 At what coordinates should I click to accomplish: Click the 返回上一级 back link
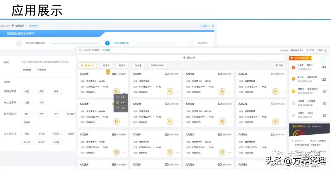click(x=207, y=26)
